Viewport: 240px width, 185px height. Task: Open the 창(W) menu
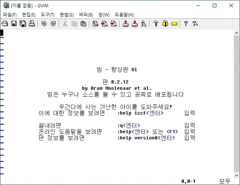pos(104,15)
